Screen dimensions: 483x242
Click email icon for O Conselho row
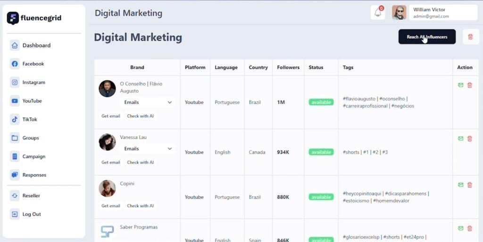460,85
